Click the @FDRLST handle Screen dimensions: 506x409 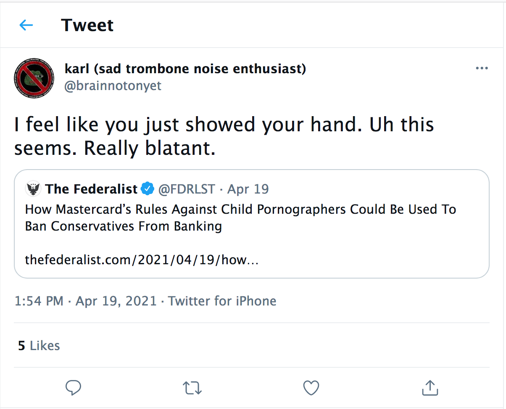tap(187, 189)
